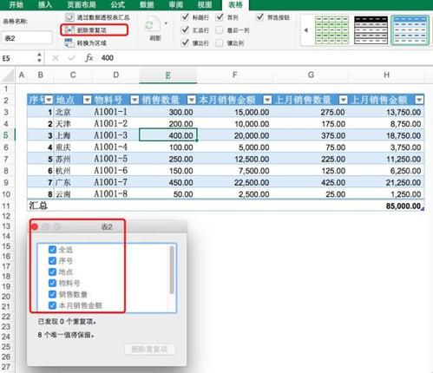Click the 删除重复项 button in the dialog
The height and width of the screenshot is (373, 433).
(x=150, y=350)
